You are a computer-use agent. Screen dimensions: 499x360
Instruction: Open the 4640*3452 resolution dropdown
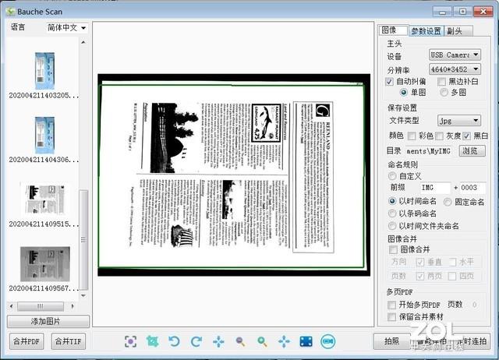(x=455, y=69)
